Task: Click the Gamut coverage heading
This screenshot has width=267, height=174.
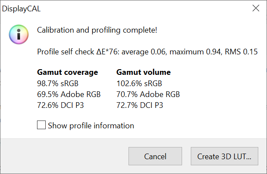Action: [68, 72]
